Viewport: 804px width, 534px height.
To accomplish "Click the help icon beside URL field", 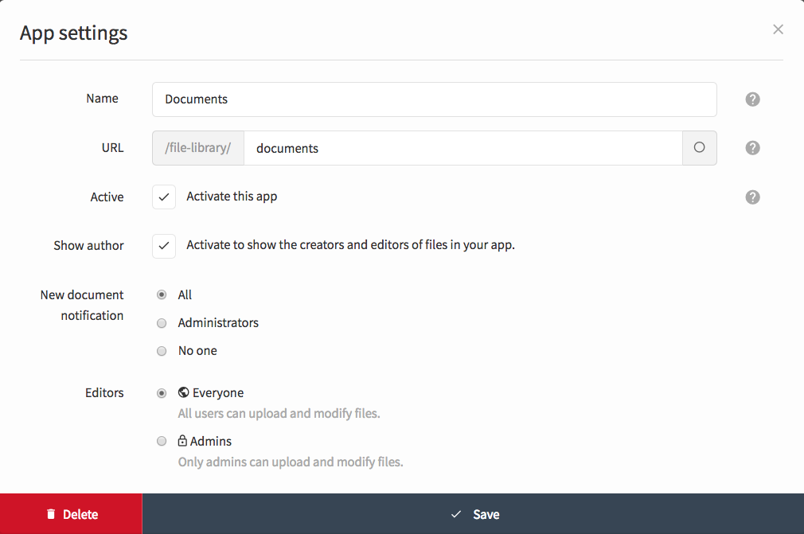I will coord(752,148).
